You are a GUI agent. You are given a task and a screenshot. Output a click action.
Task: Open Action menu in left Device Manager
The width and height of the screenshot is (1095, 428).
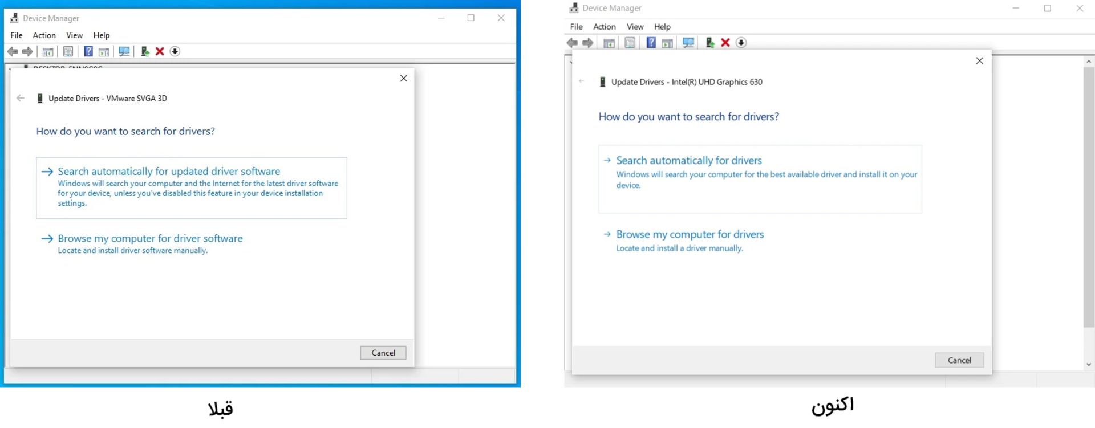[x=44, y=35]
